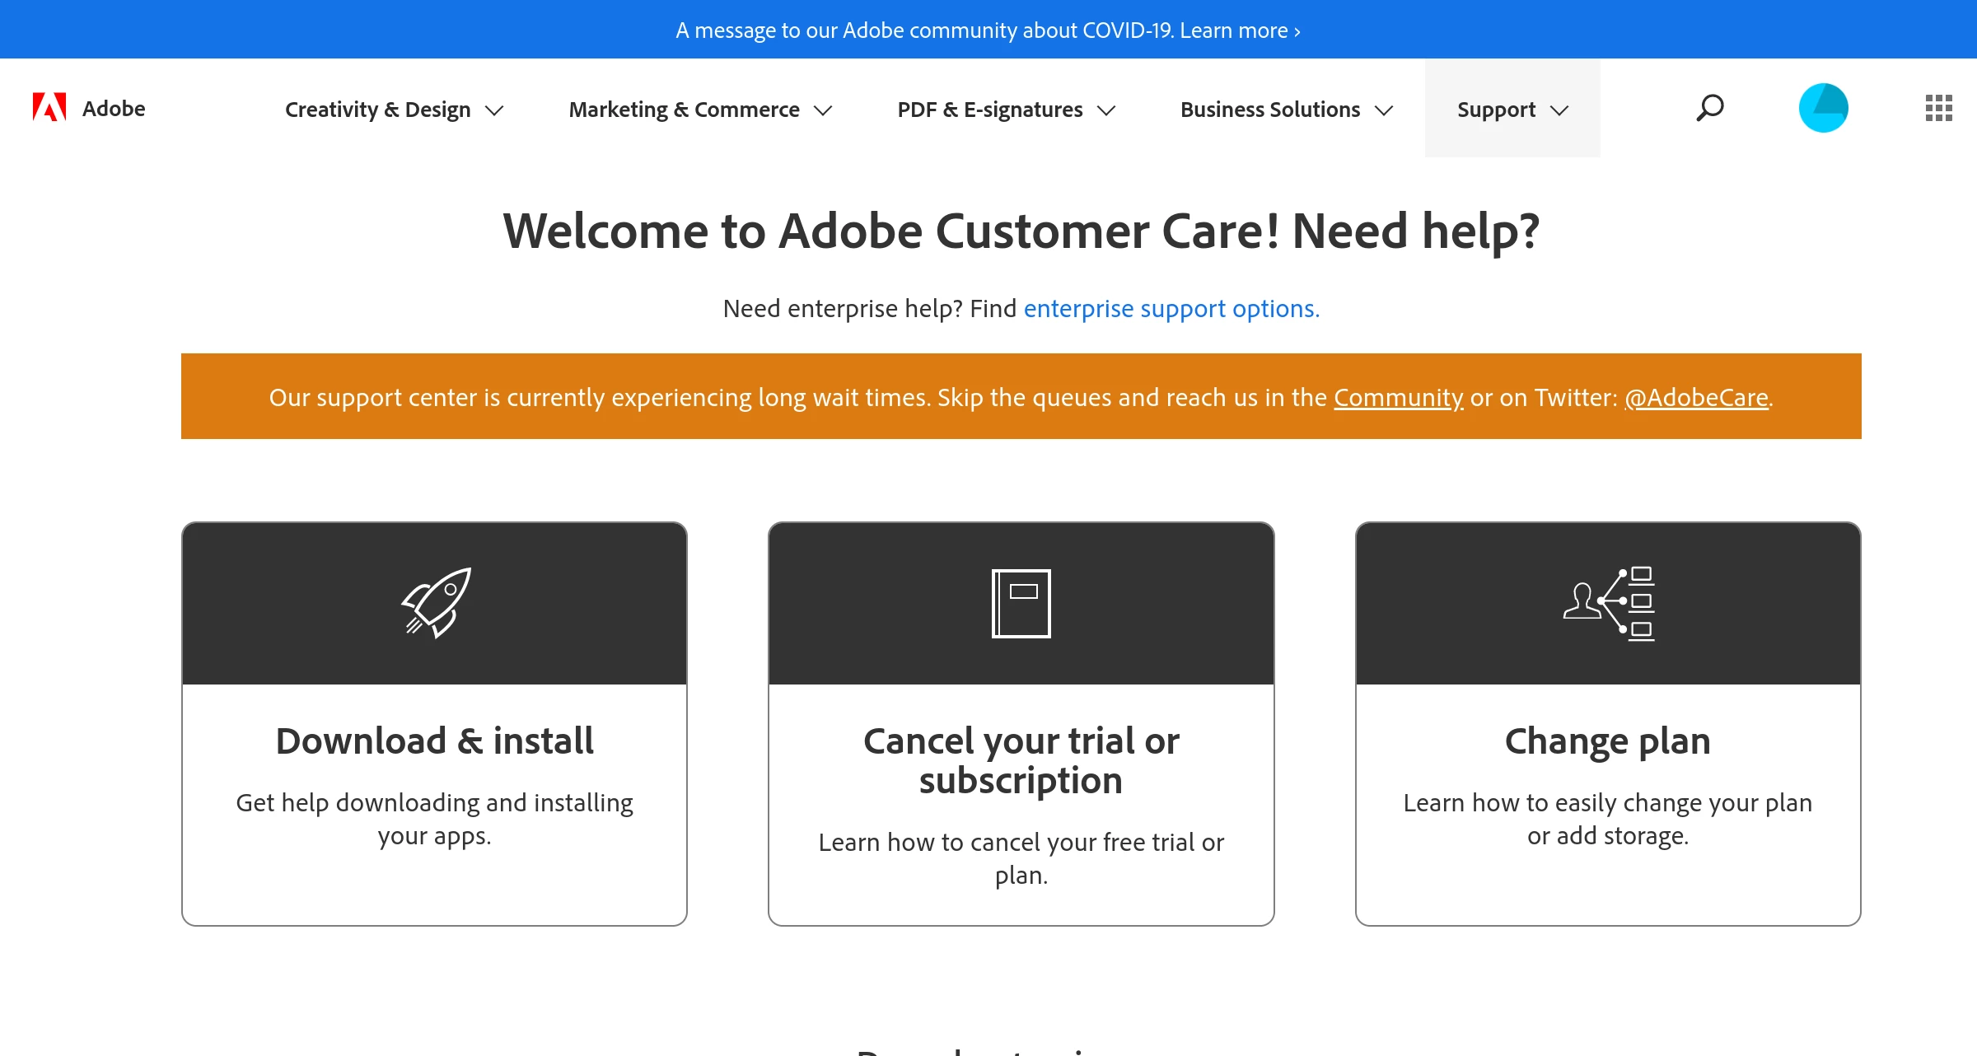Click the Adobe wordmark text
This screenshot has height=1056, width=1977.
click(114, 109)
